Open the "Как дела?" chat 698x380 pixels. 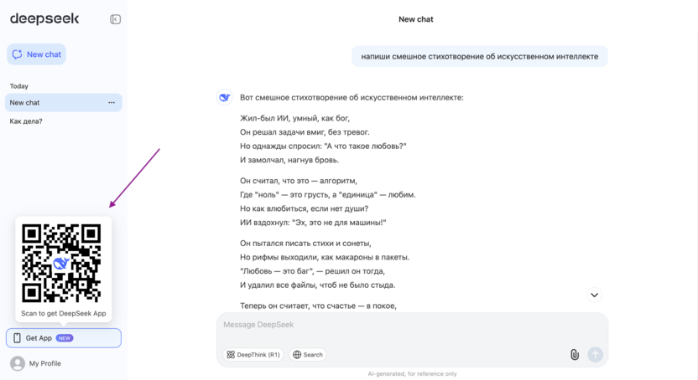click(x=26, y=121)
